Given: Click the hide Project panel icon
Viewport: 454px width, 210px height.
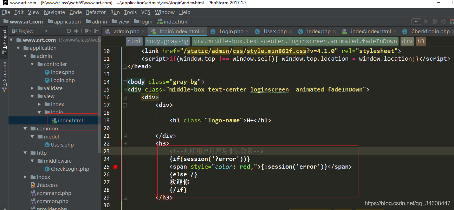Looking at the screenshot, I should (96, 31).
